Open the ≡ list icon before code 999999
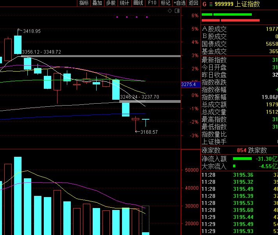This screenshot has height=235, width=278. [210, 4]
